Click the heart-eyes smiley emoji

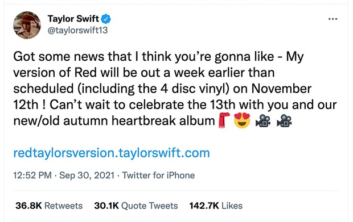click(x=242, y=120)
